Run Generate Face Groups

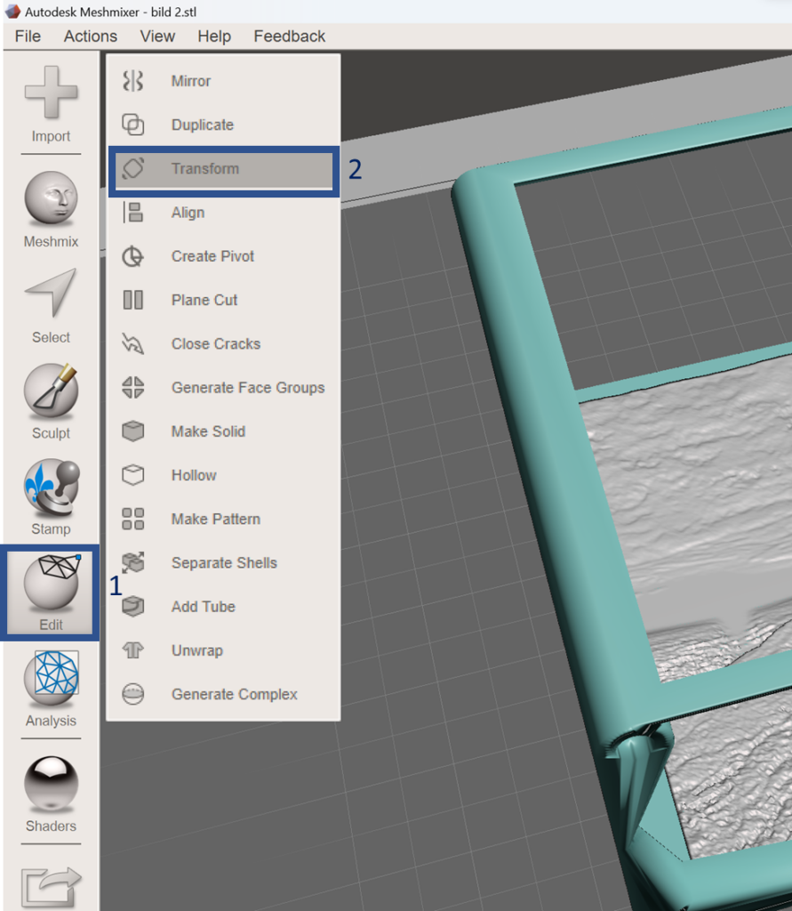click(x=223, y=388)
